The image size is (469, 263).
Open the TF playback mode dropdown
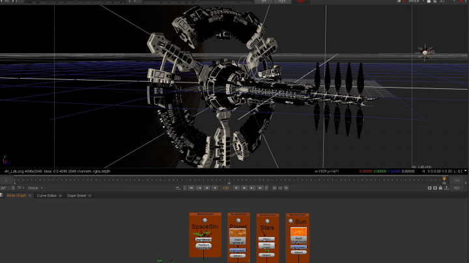click(x=21, y=188)
